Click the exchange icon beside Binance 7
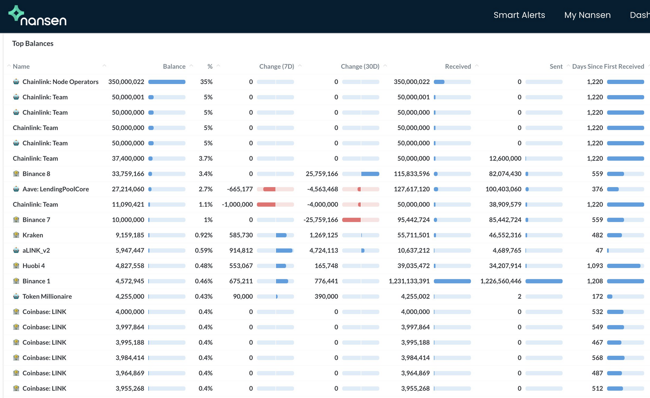650x398 pixels. tap(16, 220)
